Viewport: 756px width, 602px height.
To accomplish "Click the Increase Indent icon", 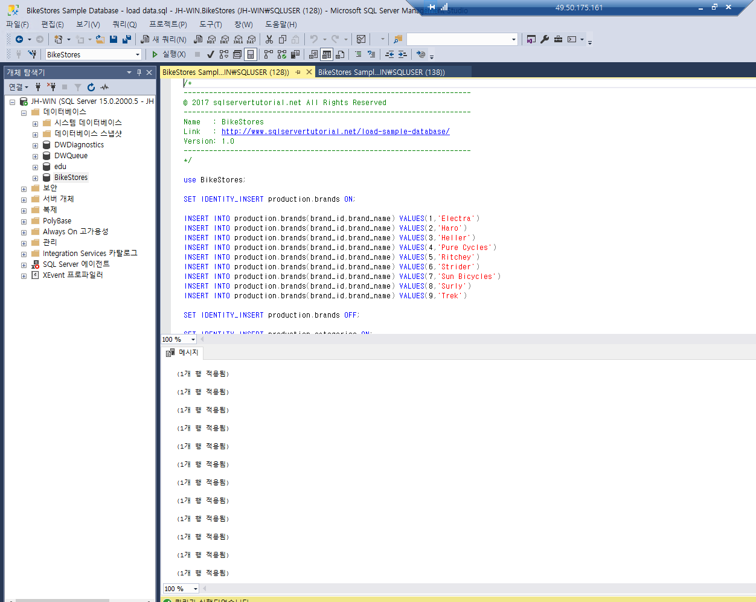I will coord(403,54).
